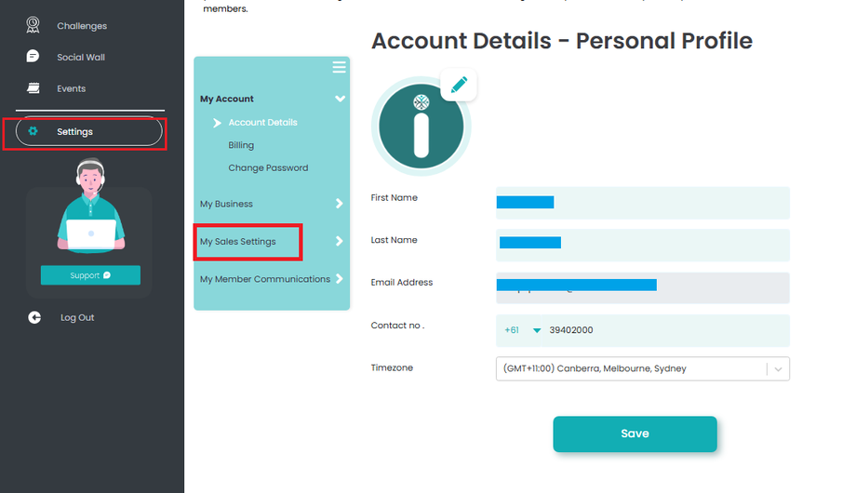
Task: Expand the My Sales Settings section
Action: click(340, 242)
